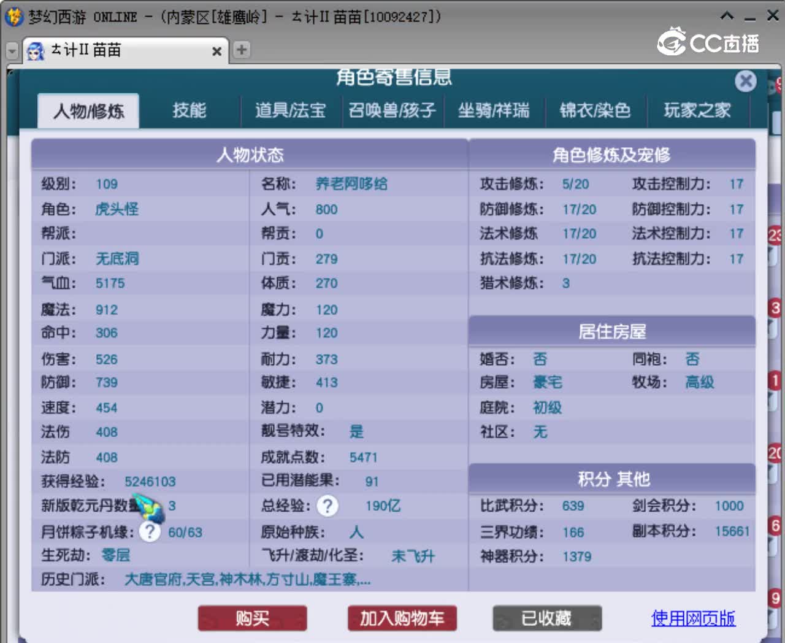
Task: Click the 5/20 攻击修炼 value
Action: (x=575, y=184)
